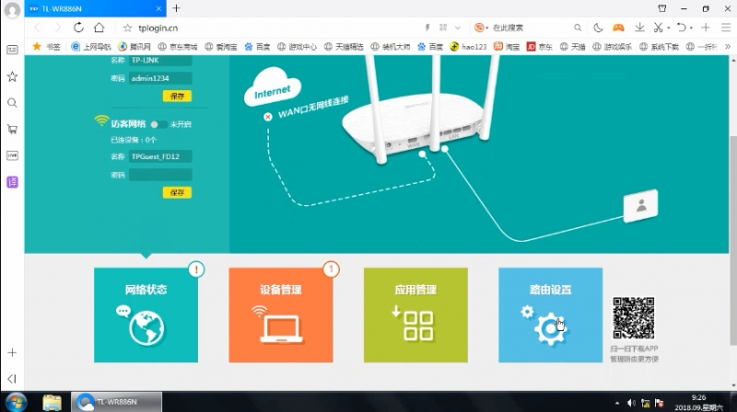Open the sidebar news card icon

click(12, 50)
